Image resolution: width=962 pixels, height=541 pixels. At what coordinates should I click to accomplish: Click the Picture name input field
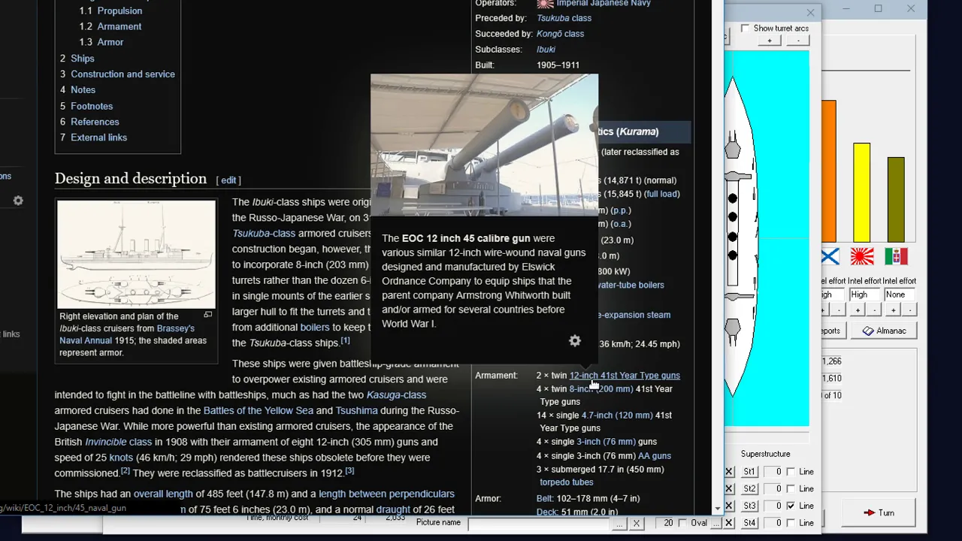pyautogui.click(x=539, y=523)
